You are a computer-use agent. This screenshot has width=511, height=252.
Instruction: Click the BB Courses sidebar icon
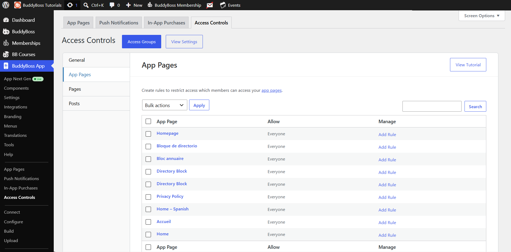6,54
